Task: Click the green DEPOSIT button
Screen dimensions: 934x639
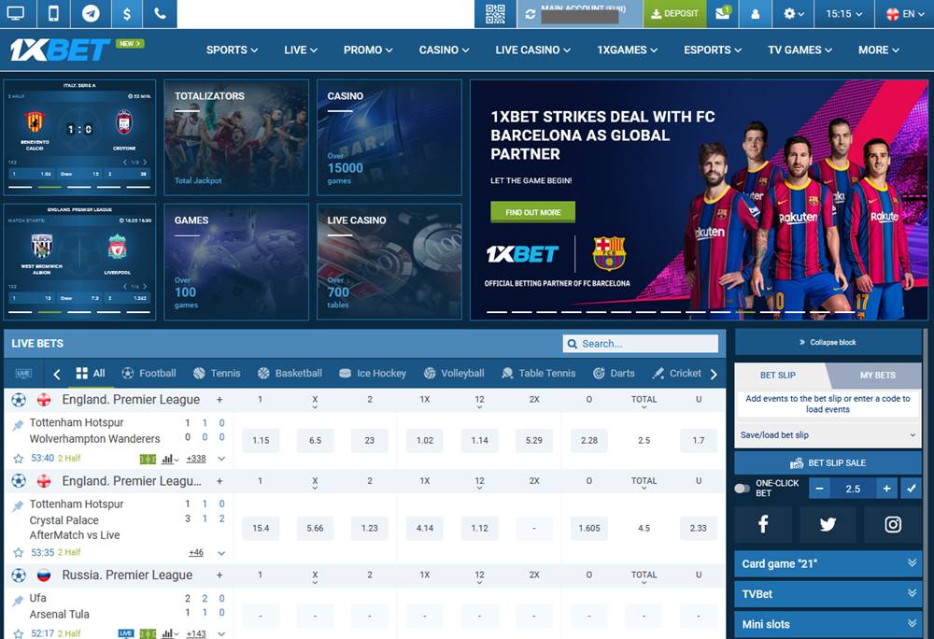Action: [x=674, y=14]
